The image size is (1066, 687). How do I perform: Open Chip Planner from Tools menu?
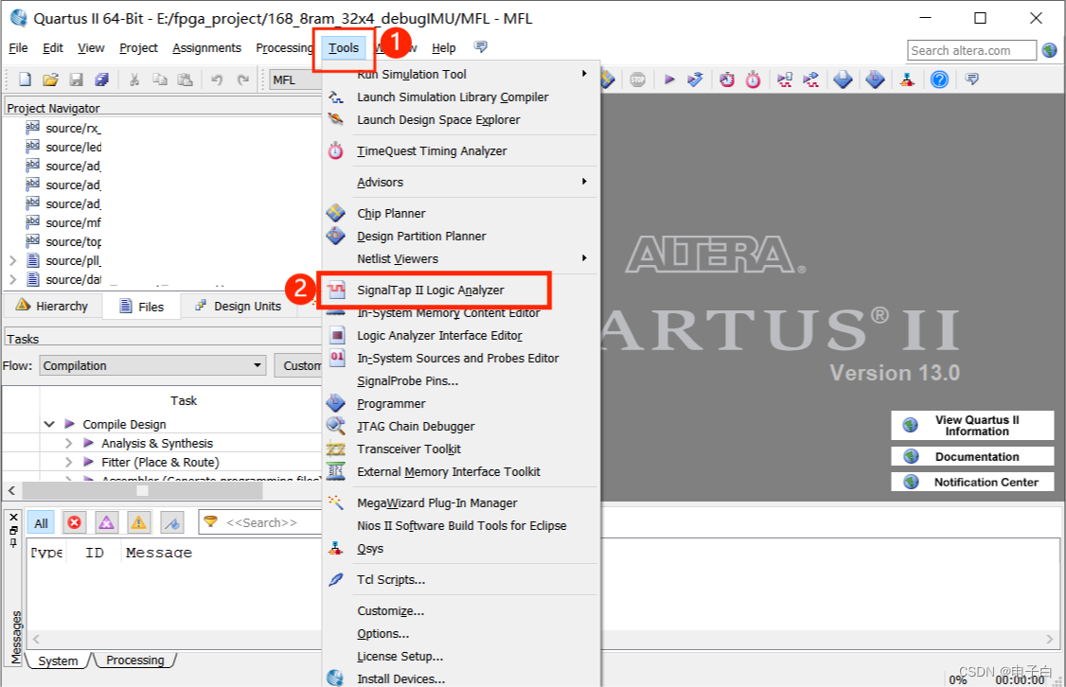[391, 213]
